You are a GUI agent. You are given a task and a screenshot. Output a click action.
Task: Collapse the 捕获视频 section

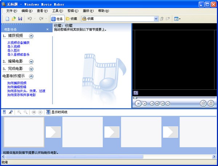click(x=31, y=36)
